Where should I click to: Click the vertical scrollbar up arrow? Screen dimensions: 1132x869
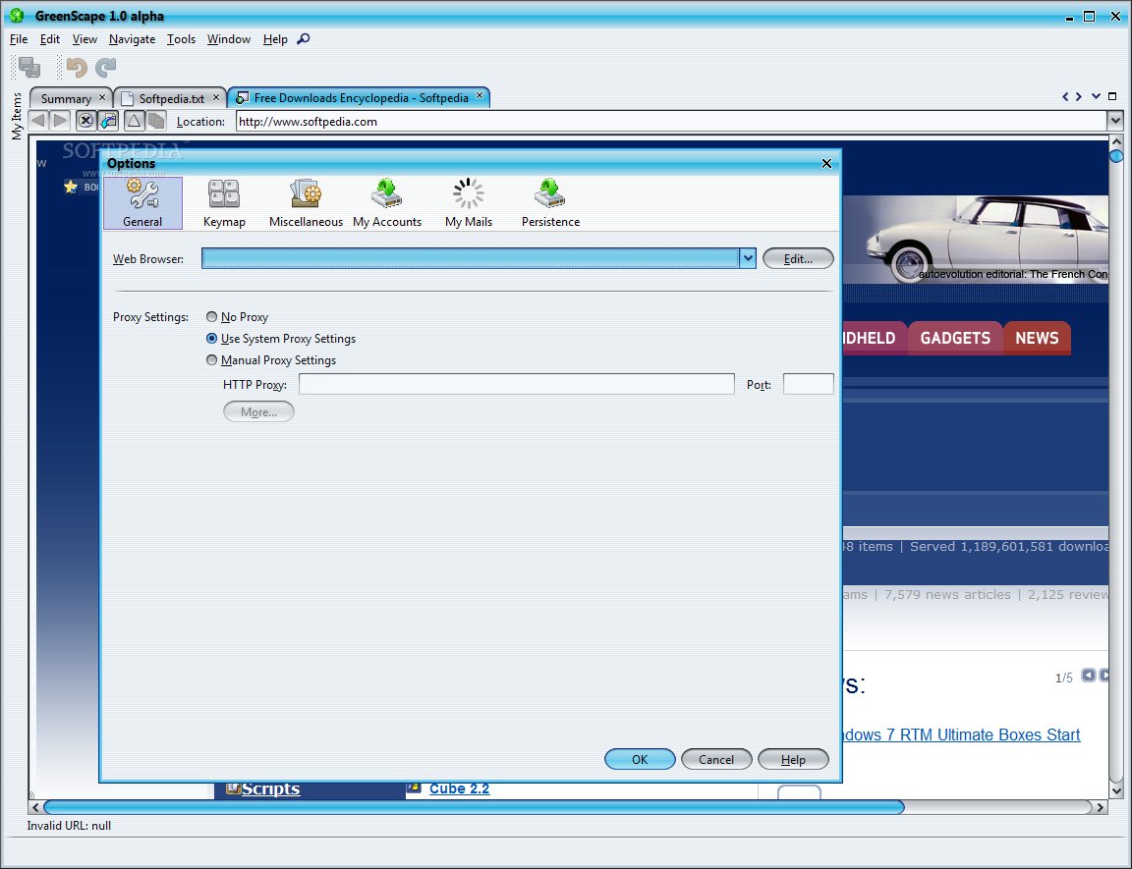(1116, 142)
